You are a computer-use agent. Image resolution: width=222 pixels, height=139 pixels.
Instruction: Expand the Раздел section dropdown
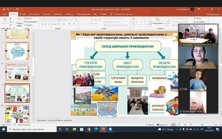click(28, 25)
